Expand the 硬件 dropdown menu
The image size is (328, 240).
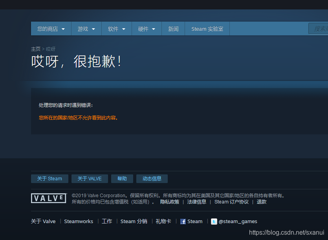point(147,29)
